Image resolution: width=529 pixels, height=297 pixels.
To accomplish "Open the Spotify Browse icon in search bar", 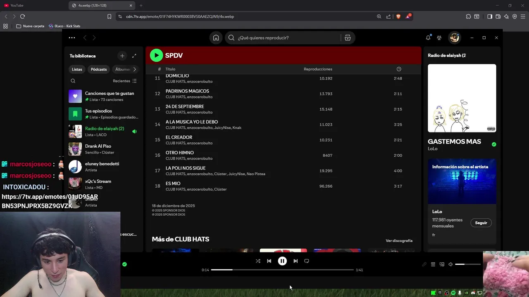I will pos(348,38).
